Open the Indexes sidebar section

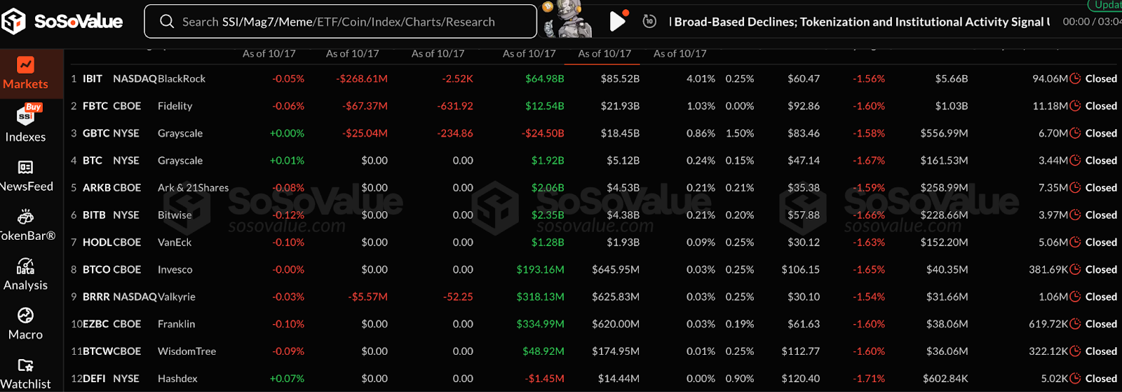[25, 123]
